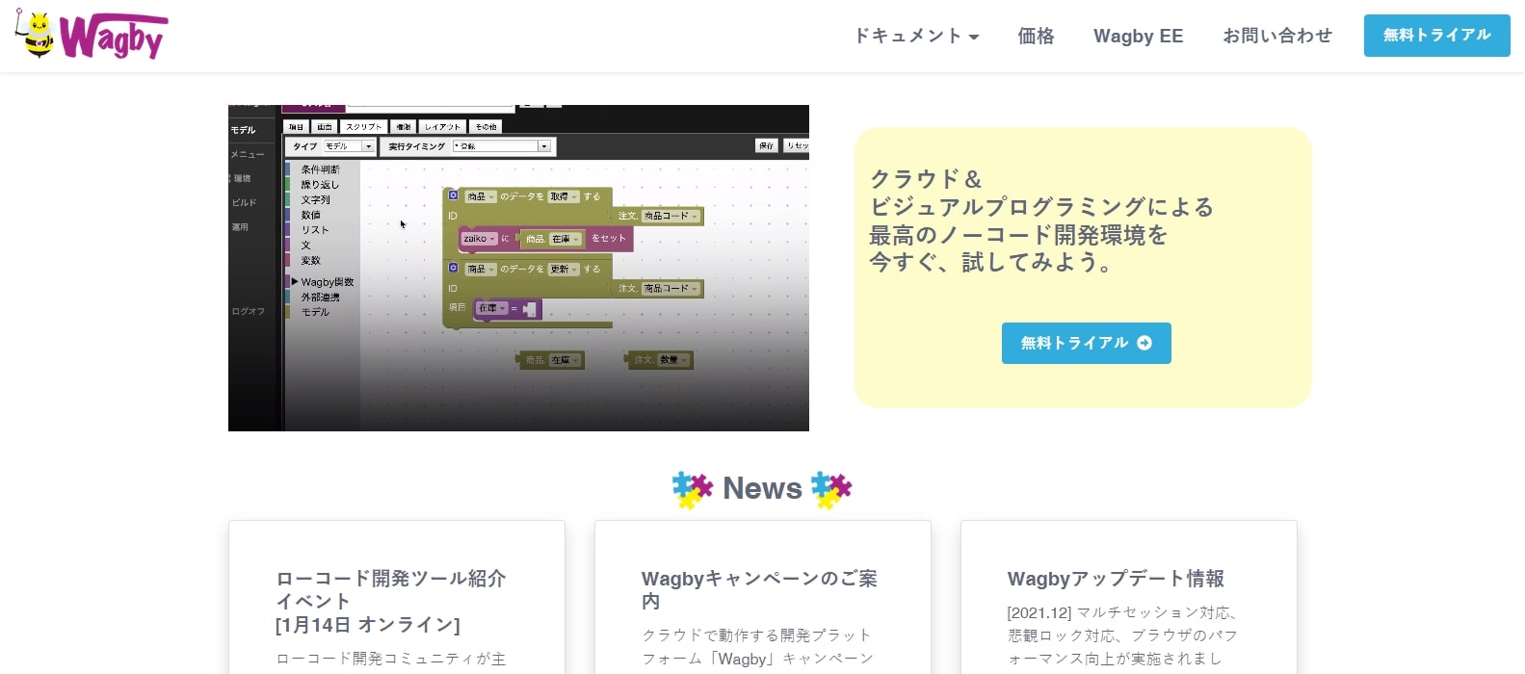Click the 保存 button in the editor
The image size is (1525, 674).
(766, 145)
